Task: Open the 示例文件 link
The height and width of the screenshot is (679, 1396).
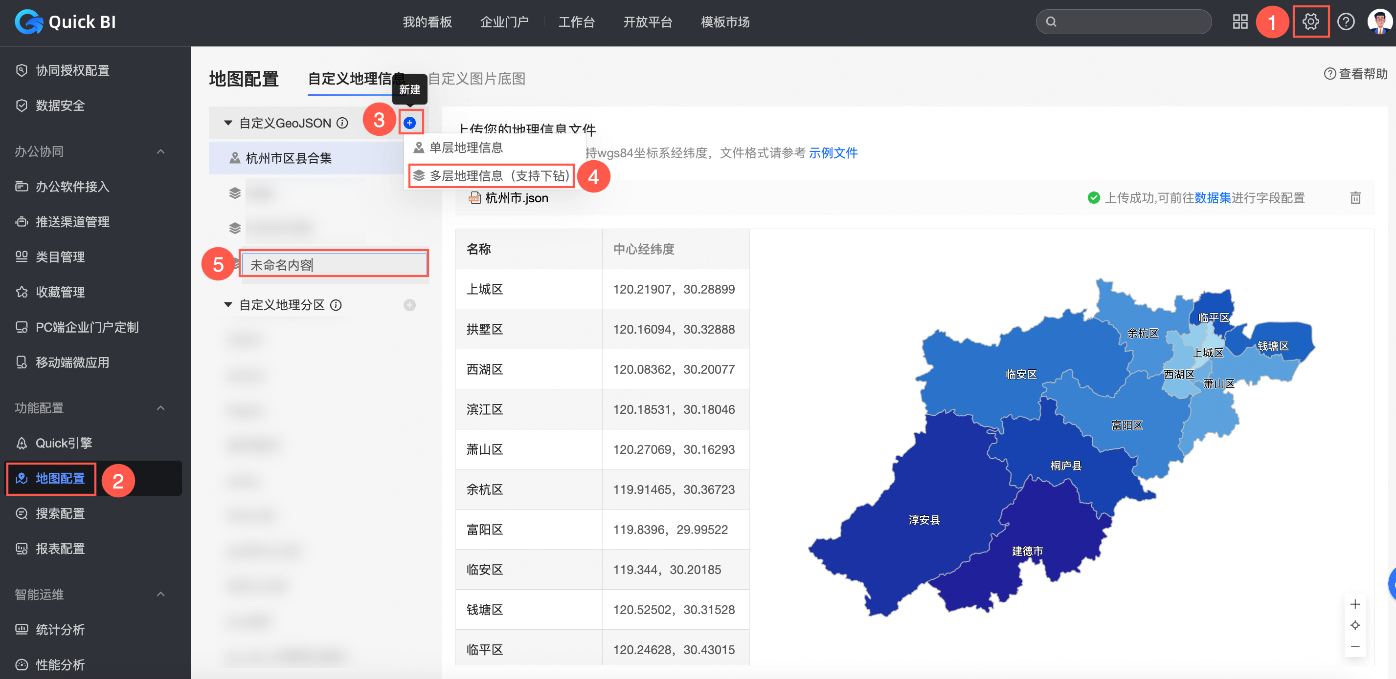Action: pos(833,153)
